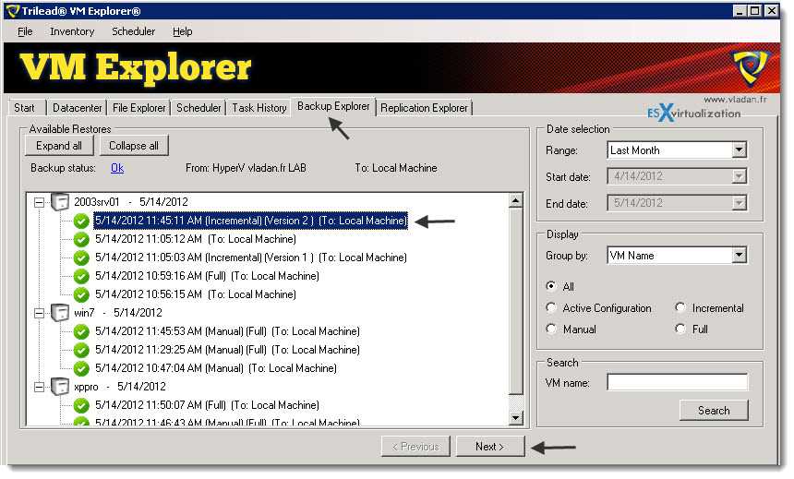The width and height of the screenshot is (794, 479).
Task: Collapse the xppro tree node
Action: [39, 388]
